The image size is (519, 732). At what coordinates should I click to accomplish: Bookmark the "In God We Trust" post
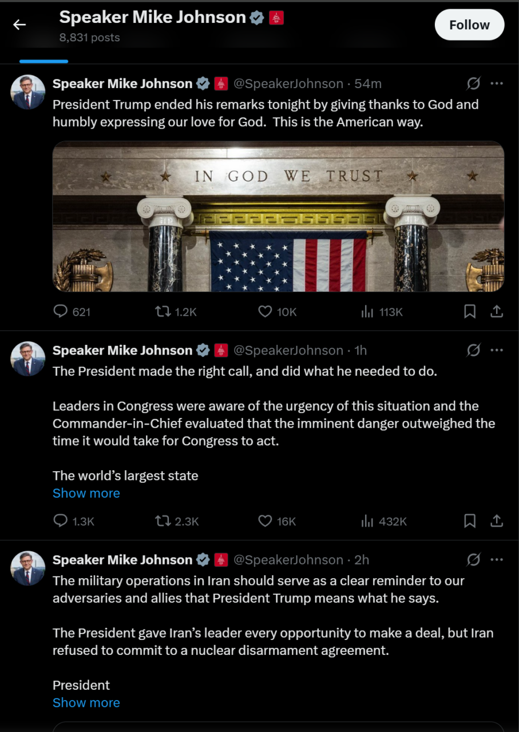pyautogui.click(x=470, y=311)
